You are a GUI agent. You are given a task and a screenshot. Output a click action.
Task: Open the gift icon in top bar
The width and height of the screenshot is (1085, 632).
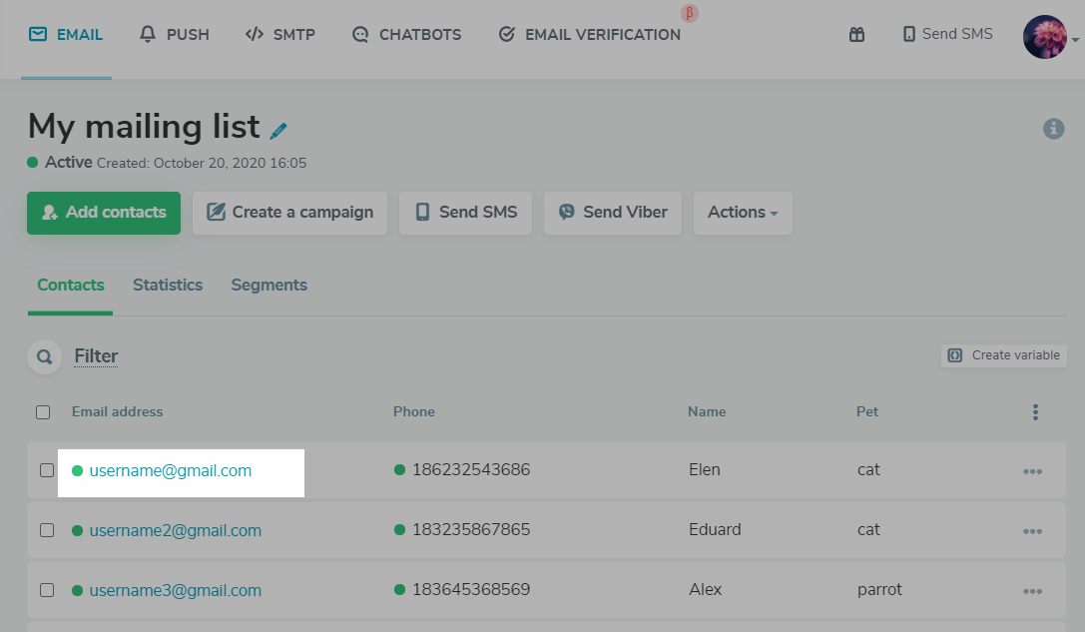click(x=856, y=35)
